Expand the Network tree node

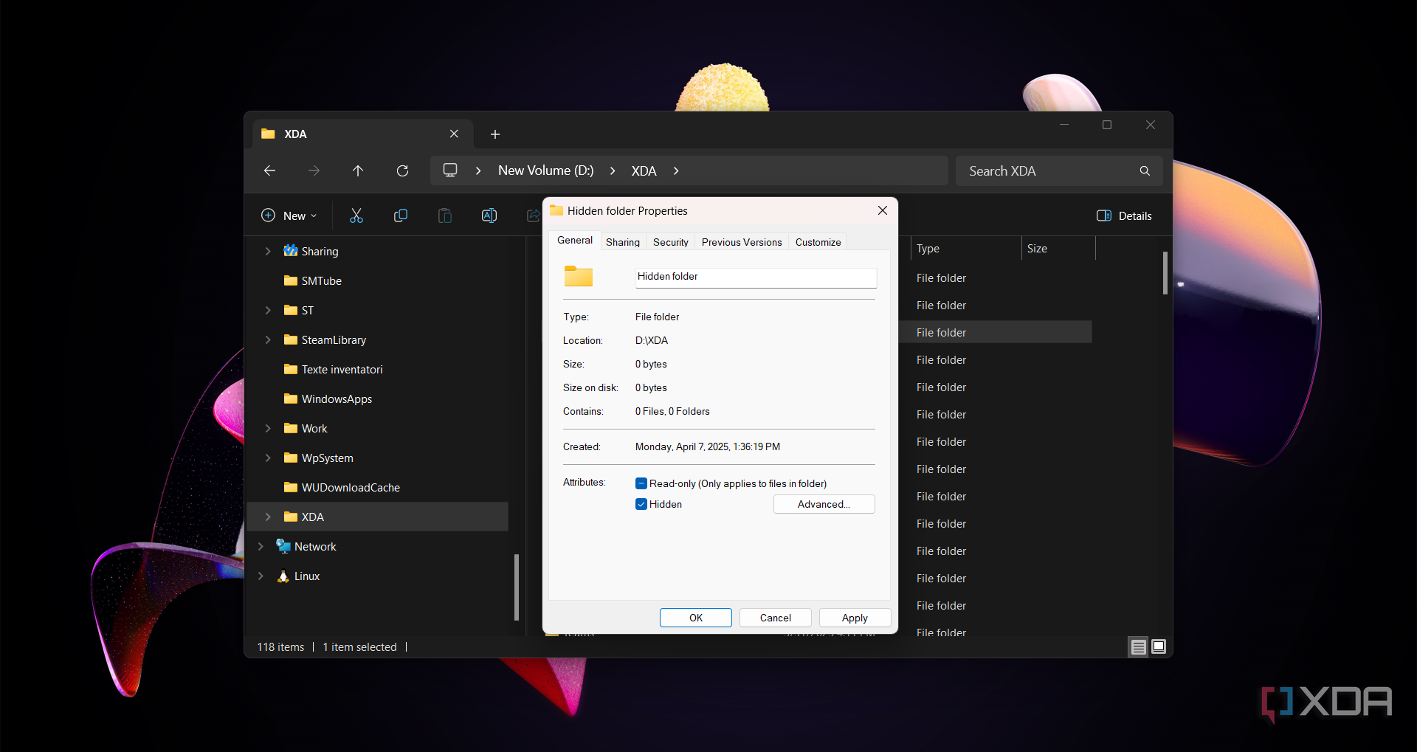tap(261, 546)
